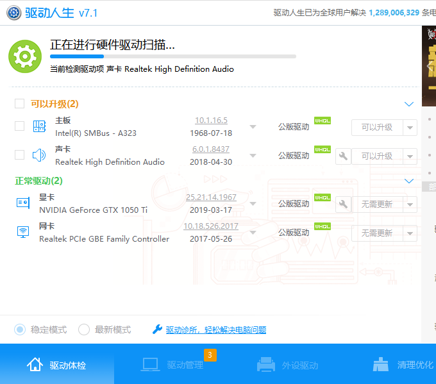Open the 驱动诊所,轻松解决电脑问题 link
This screenshot has width=436, height=384.
pyautogui.click(x=216, y=330)
